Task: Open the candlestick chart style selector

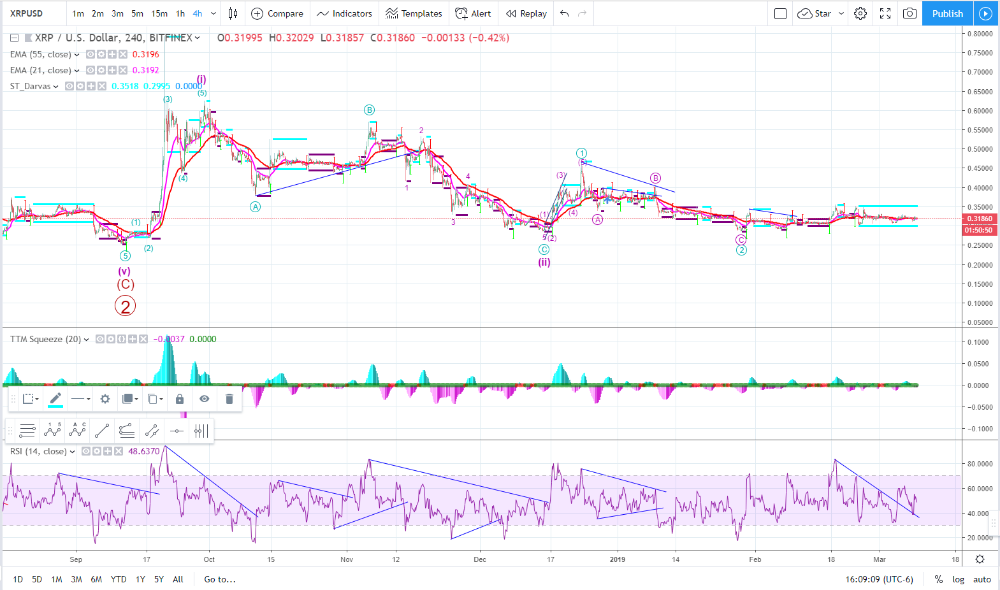Action: pos(233,13)
